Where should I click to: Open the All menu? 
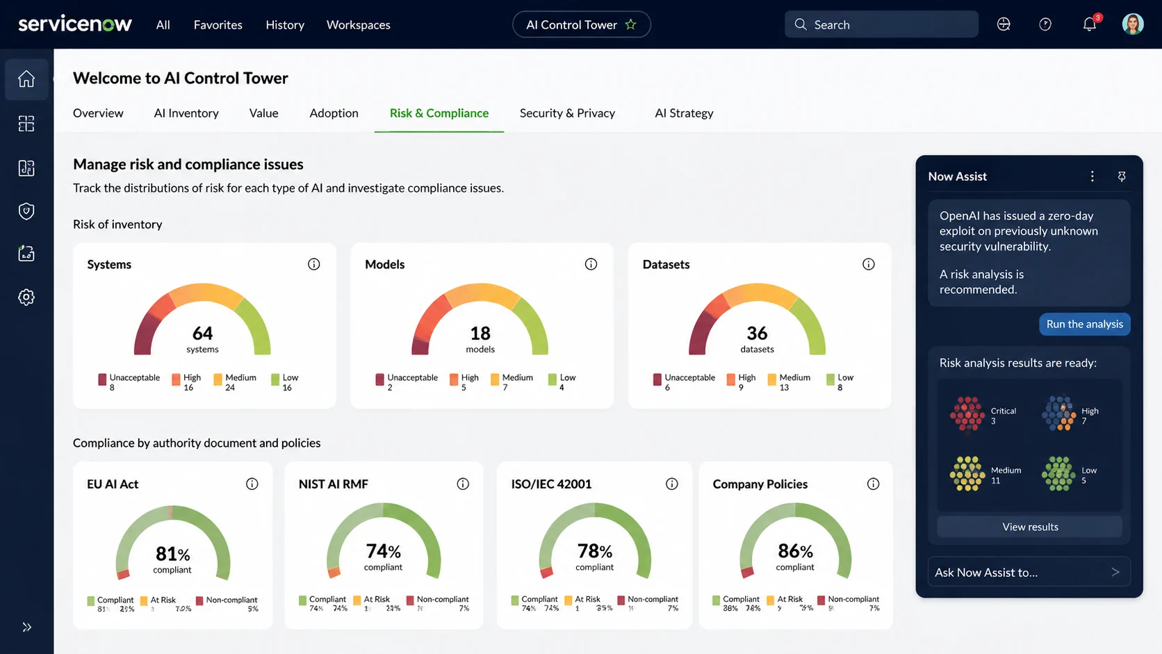(163, 24)
